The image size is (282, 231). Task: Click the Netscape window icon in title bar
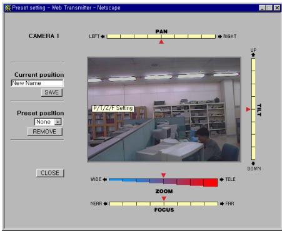[8, 8]
